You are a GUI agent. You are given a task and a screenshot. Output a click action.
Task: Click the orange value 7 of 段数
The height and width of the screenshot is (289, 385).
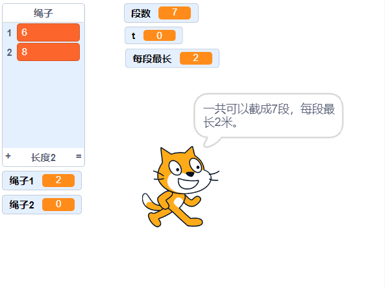tap(175, 13)
